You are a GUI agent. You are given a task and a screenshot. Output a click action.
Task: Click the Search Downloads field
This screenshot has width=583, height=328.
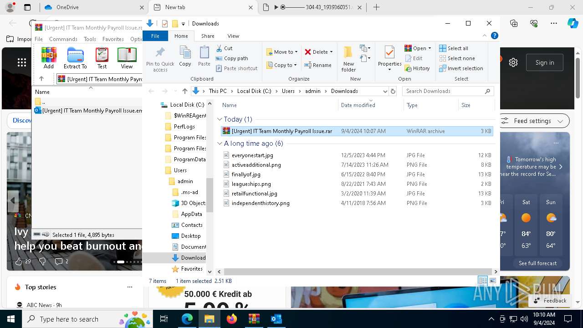(x=448, y=91)
